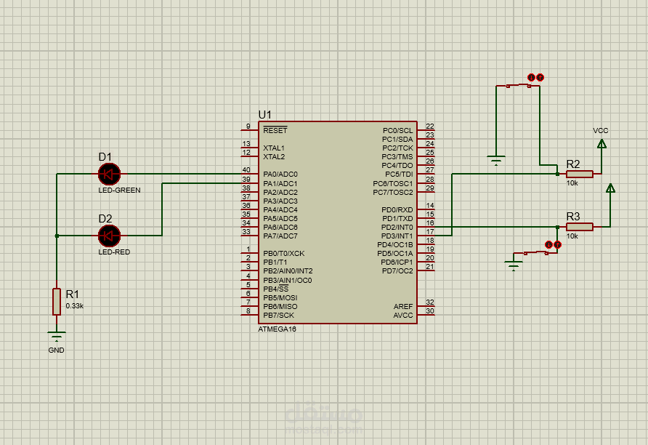The height and width of the screenshot is (445, 648).
Task: Click the VCC terminal label
Action: pyautogui.click(x=601, y=131)
